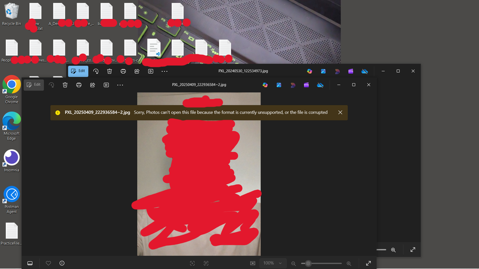
Task: Enter full screen in the back Photos window
Action: (413, 249)
